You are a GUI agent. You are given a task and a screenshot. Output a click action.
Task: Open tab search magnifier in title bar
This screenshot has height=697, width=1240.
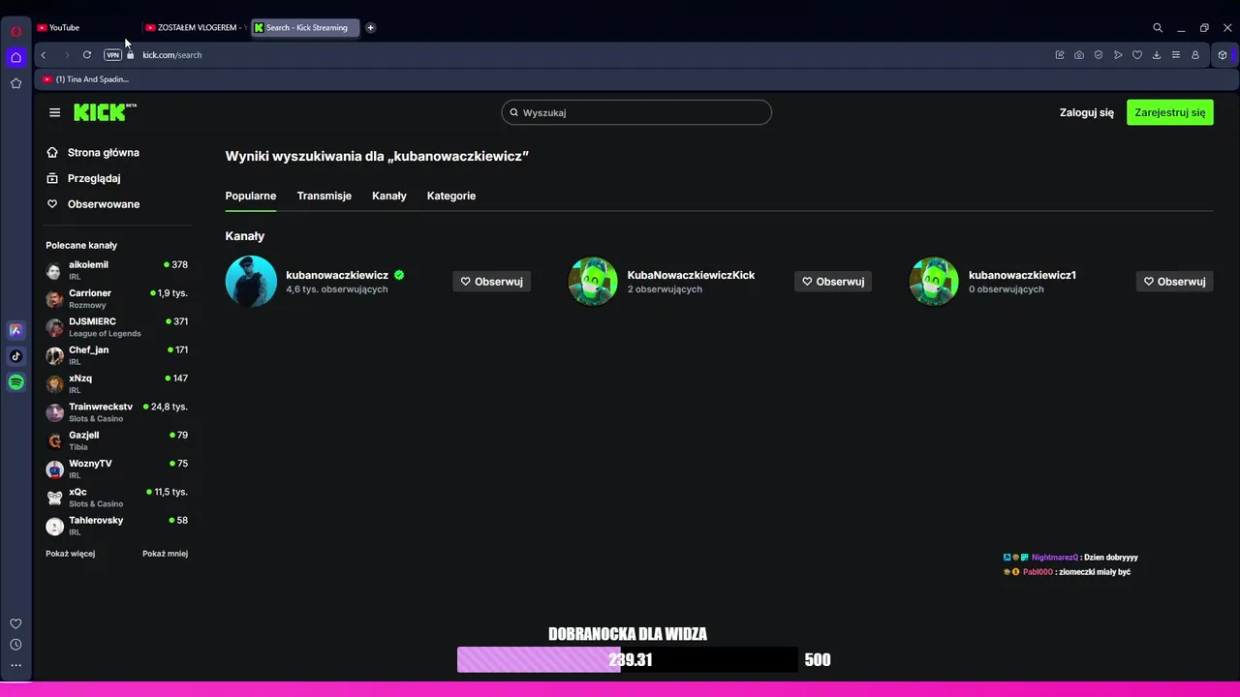coord(1158,28)
